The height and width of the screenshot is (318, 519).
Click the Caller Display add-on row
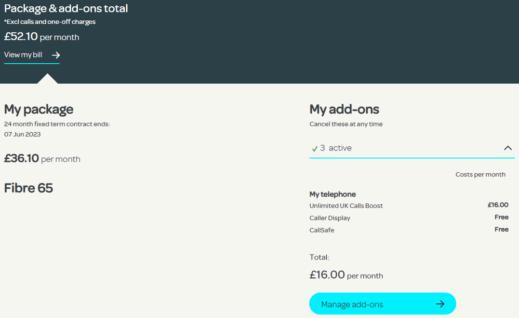point(330,218)
